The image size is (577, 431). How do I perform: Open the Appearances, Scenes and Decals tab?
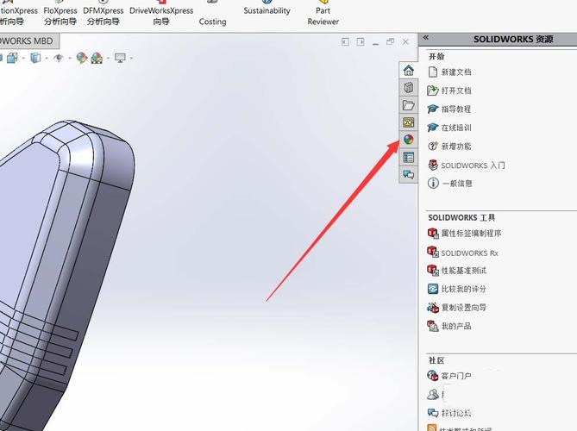409,140
